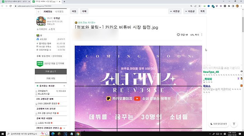Open 스포츠 게시판 board

pyautogui.click(x=44, y=123)
